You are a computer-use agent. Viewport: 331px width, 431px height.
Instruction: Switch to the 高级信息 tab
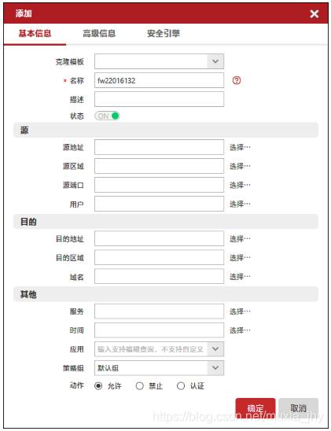click(x=99, y=34)
